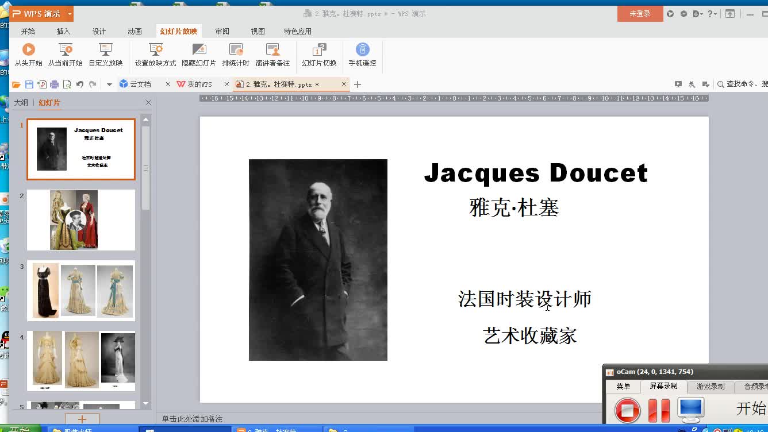Collapse the ribbon with upload-arrow icon

point(730,14)
